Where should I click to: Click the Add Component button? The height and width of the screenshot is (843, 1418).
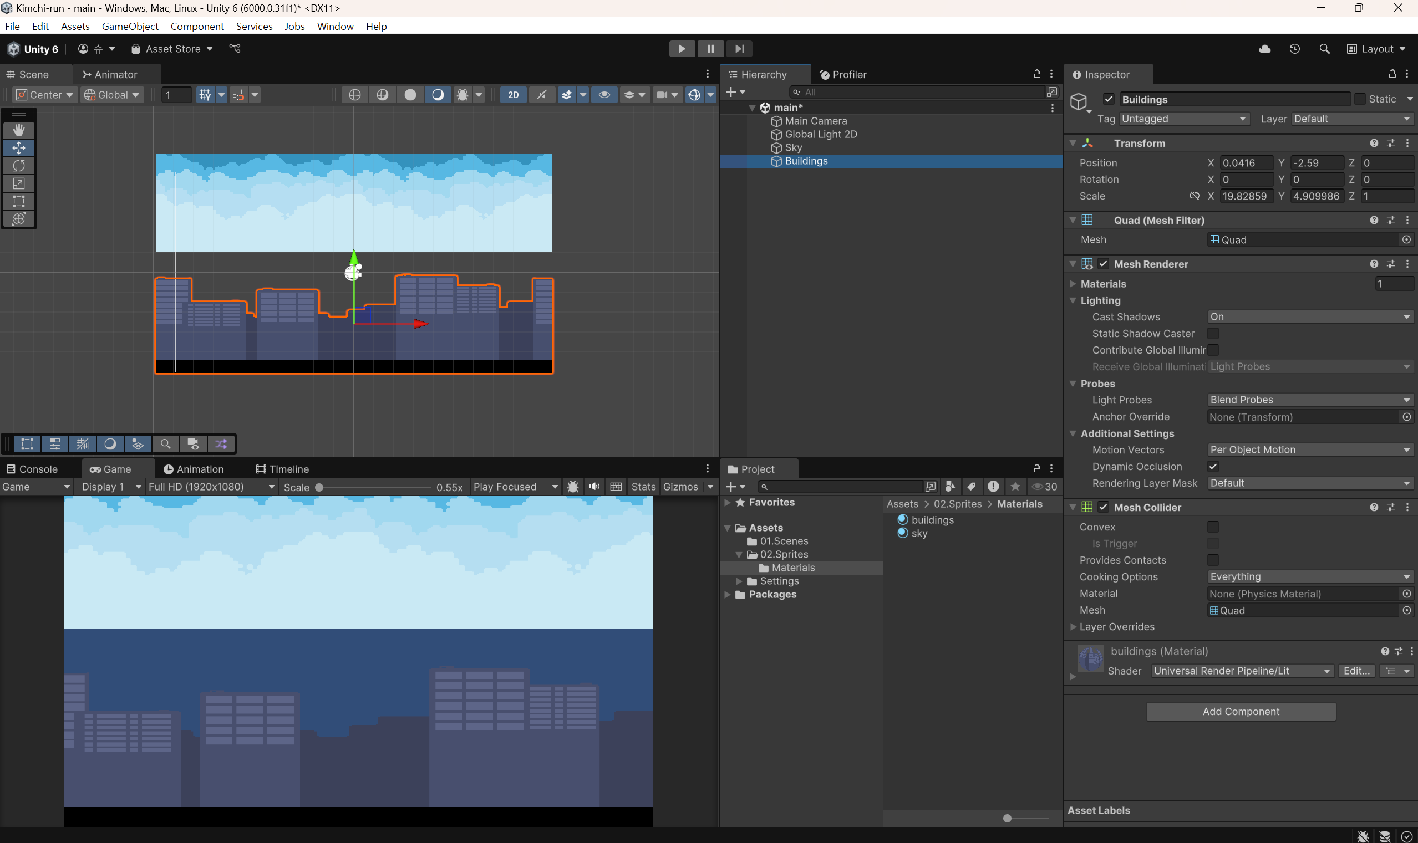click(1241, 711)
